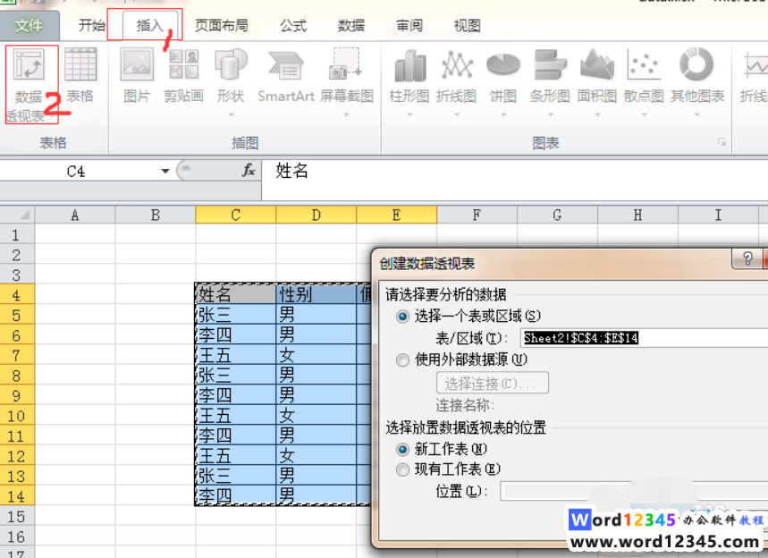Select column B header
Screen dimensions: 768x558
point(156,216)
